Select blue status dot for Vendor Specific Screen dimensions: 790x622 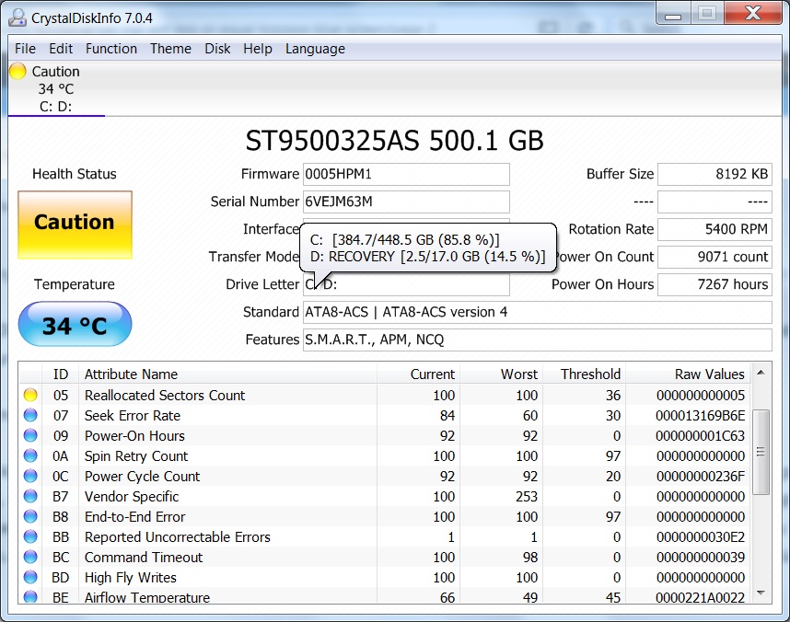(x=30, y=496)
